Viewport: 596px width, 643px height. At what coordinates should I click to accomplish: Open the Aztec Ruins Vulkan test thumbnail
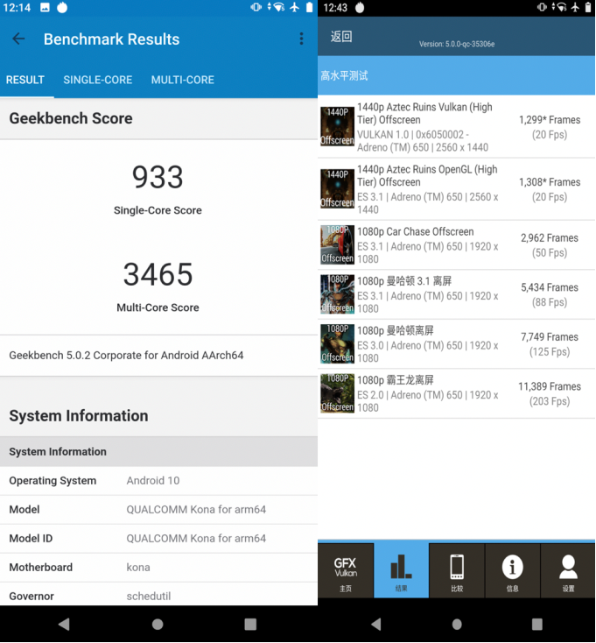[x=337, y=126]
